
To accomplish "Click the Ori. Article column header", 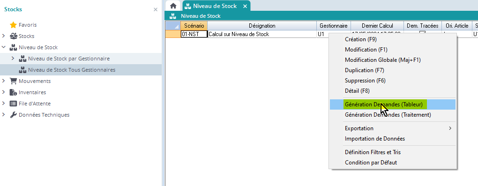I will click(456, 26).
